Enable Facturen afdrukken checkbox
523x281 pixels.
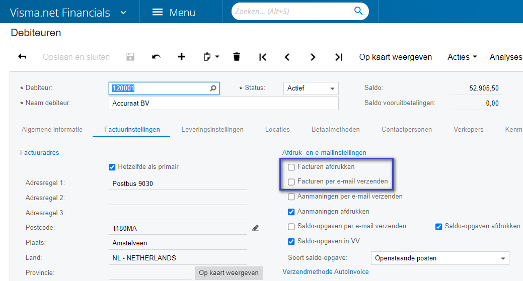click(291, 167)
